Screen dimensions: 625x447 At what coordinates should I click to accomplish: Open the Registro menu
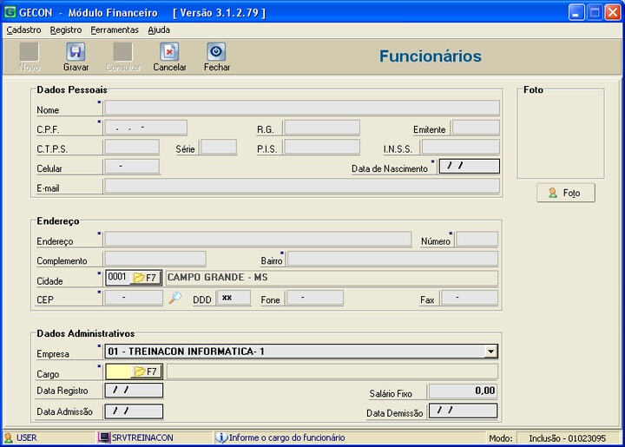pos(66,30)
